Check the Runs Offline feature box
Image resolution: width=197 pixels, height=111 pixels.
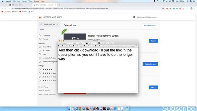click(40, 47)
